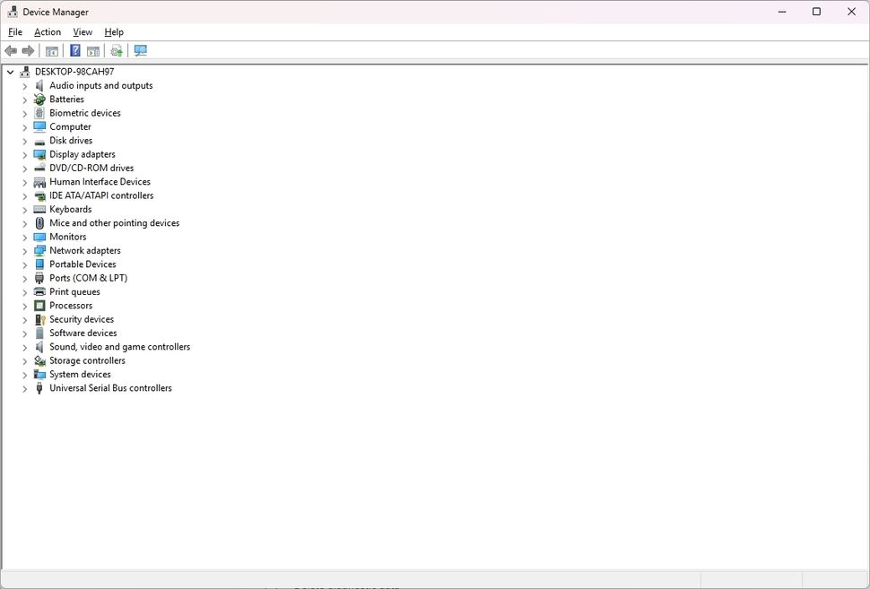Select the Batteries tree item
870x589 pixels.
[x=67, y=99]
